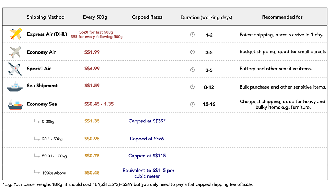The image size is (329, 195).
Task: Click the Capped at S$115 text
Action: [147, 156]
